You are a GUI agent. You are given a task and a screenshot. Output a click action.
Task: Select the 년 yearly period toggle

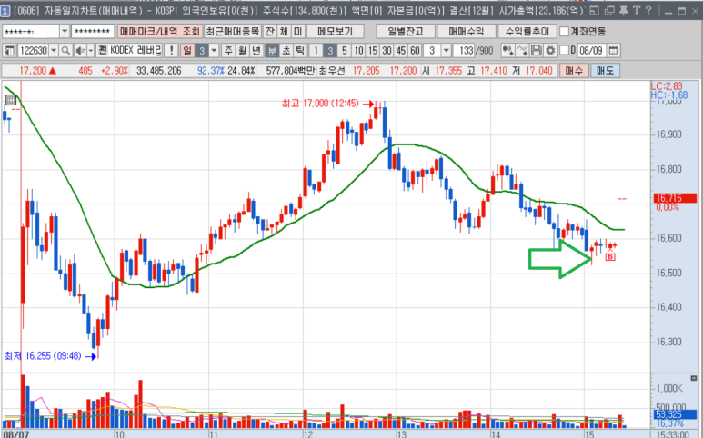pyautogui.click(x=256, y=51)
